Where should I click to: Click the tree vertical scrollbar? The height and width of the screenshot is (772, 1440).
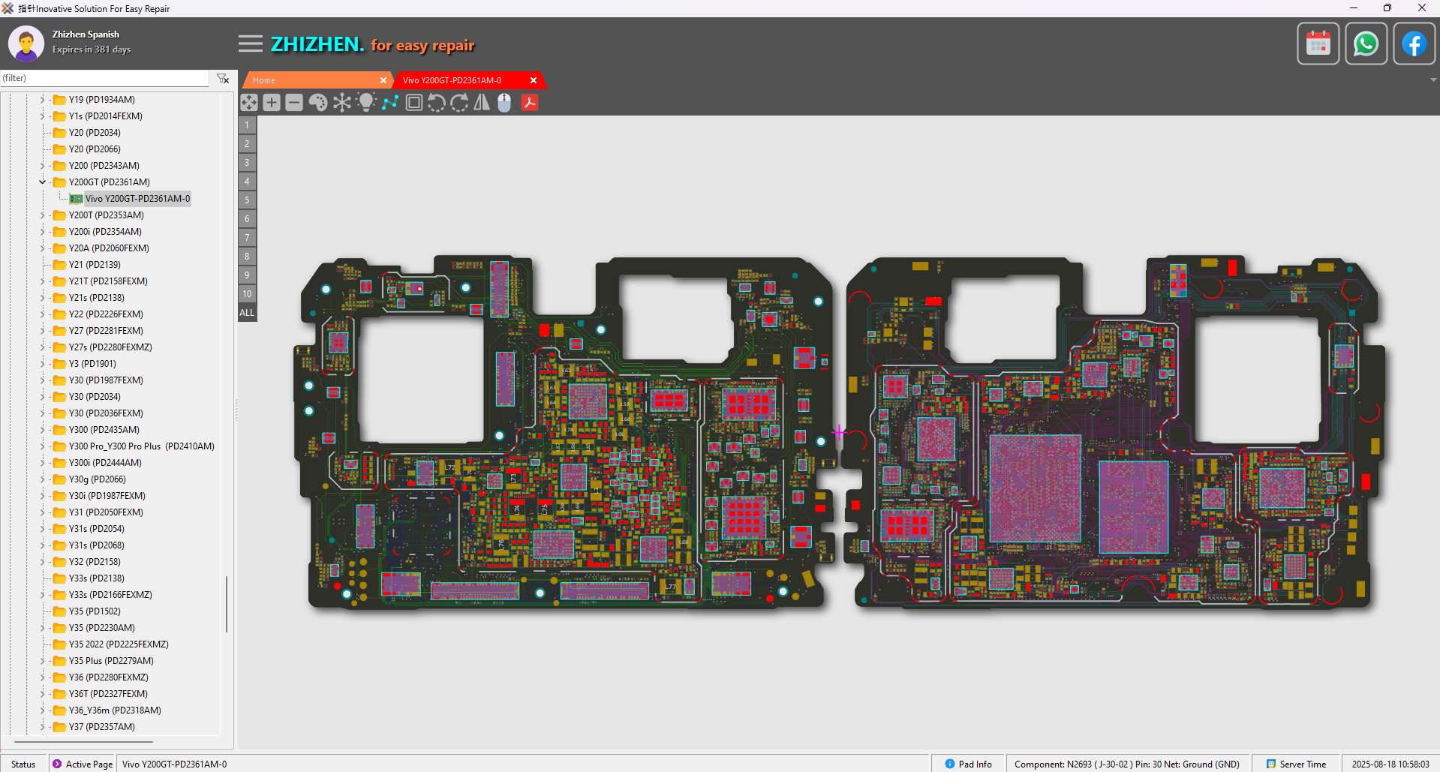click(227, 604)
